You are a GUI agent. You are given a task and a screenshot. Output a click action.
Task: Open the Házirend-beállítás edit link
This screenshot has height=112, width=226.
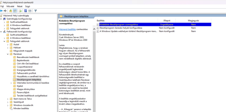coord(68,29)
